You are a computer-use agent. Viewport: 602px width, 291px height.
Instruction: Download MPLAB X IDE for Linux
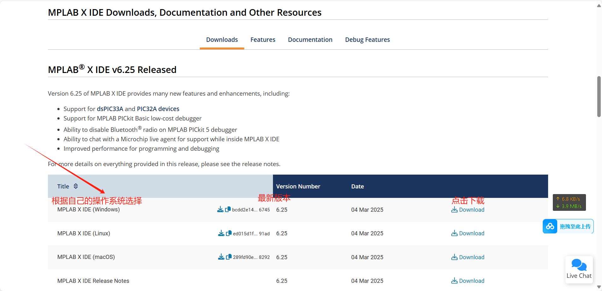coord(472,233)
